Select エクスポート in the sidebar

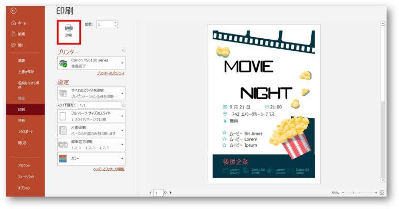(x=25, y=131)
